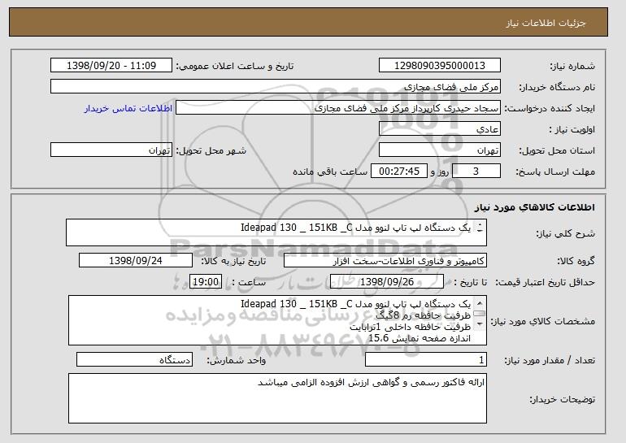Click the quantity field showing 1
626x443 pixels.
[x=426, y=360]
